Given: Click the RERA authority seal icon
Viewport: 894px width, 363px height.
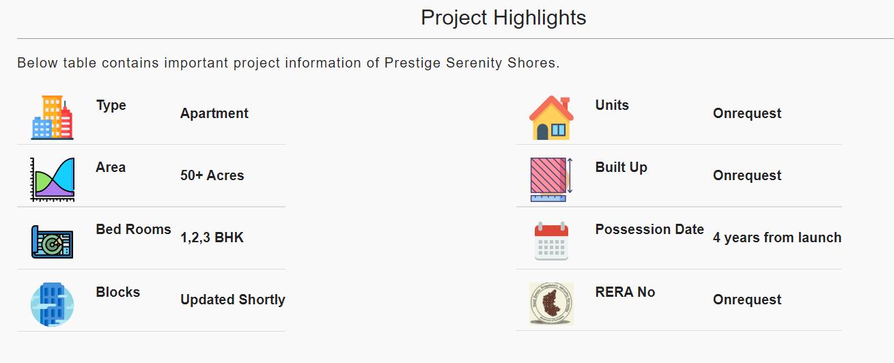Looking at the screenshot, I should (x=551, y=304).
